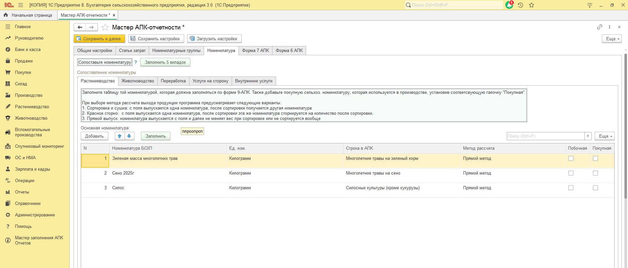Click the forward arrow navigation button
Image resolution: width=628 pixels, height=268 pixels.
(92, 27)
